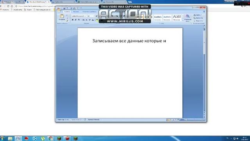Click Find in the Editing group

pyautogui.click(x=198, y=15)
